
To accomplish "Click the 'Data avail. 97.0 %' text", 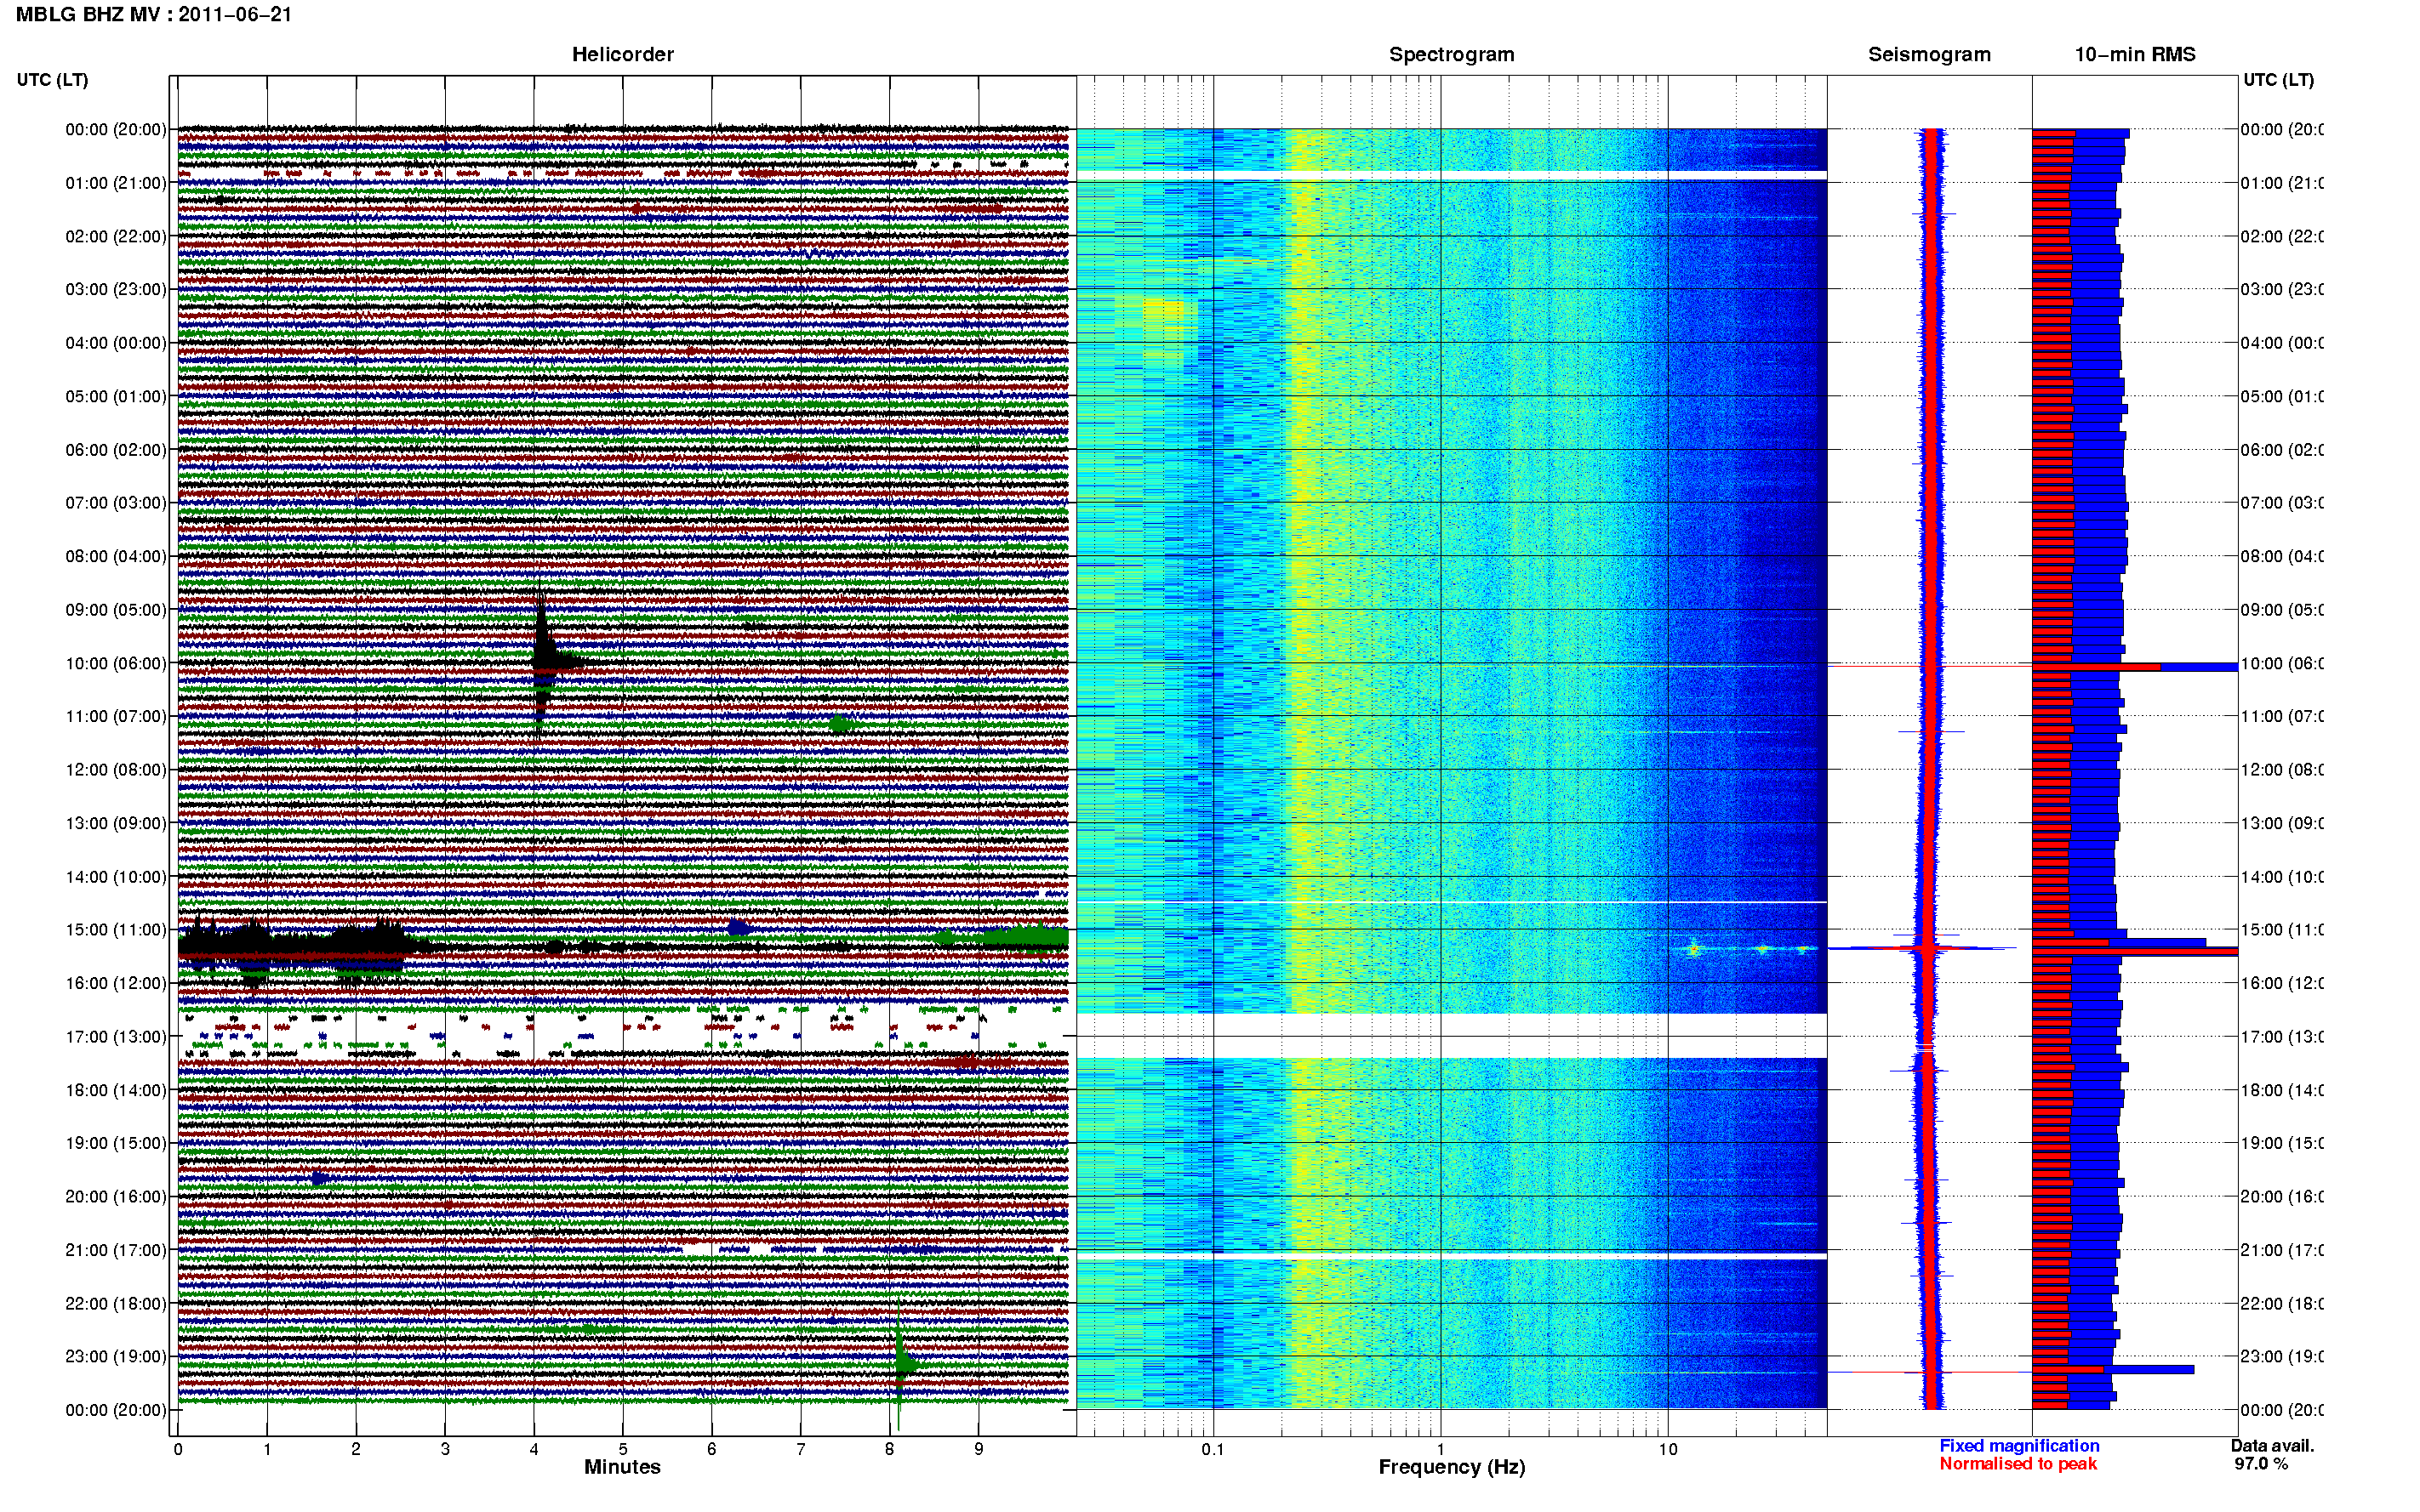I will click(2271, 1455).
